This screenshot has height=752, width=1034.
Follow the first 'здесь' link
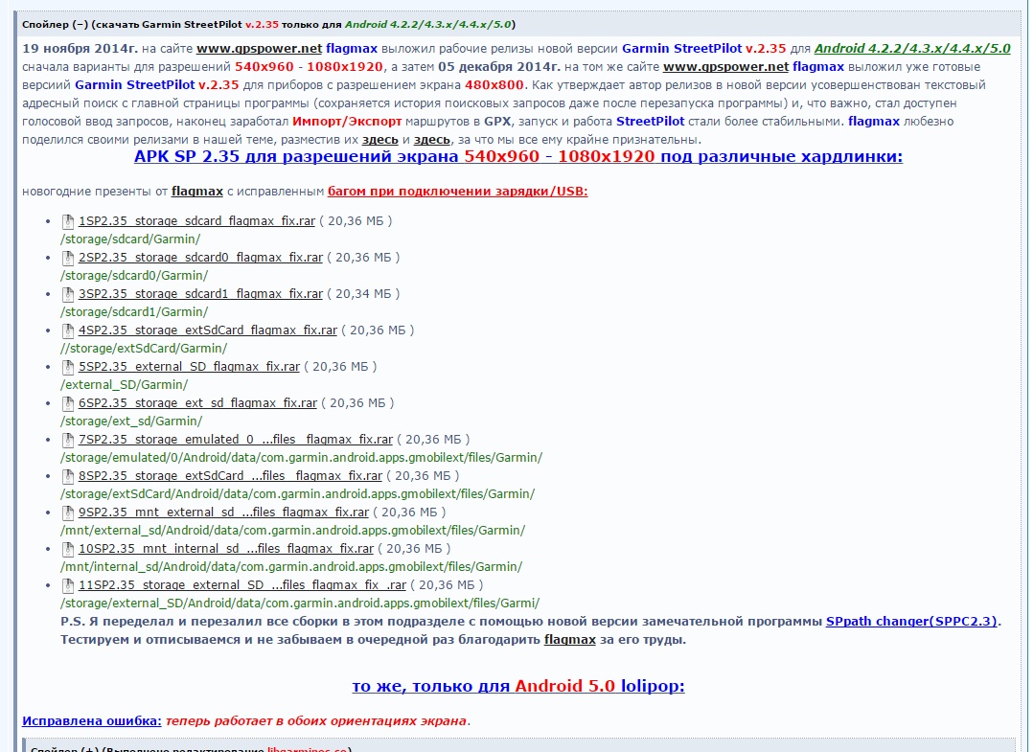click(379, 140)
